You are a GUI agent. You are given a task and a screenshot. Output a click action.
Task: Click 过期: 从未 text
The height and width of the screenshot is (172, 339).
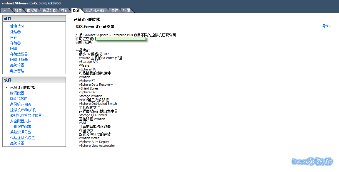tap(84, 43)
